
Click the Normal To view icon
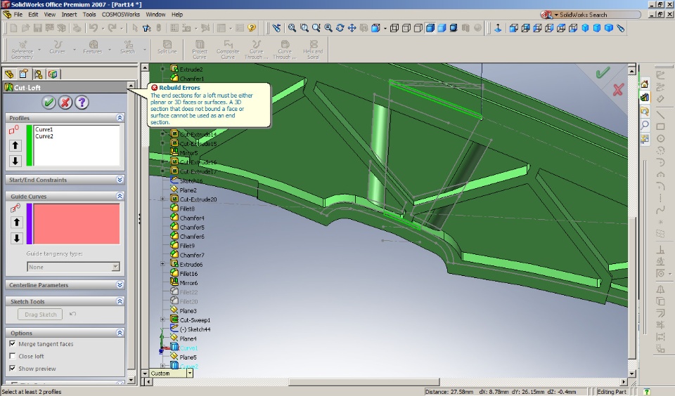498,28
